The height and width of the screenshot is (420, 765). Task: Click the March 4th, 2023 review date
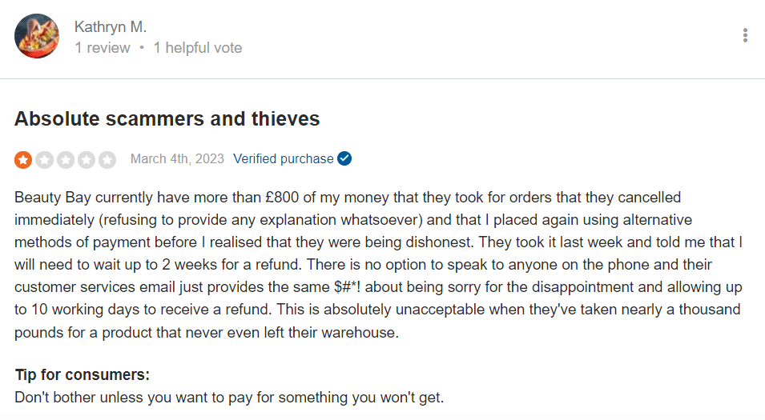point(177,158)
